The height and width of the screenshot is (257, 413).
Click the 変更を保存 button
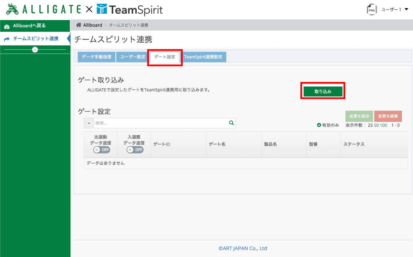coord(359,116)
